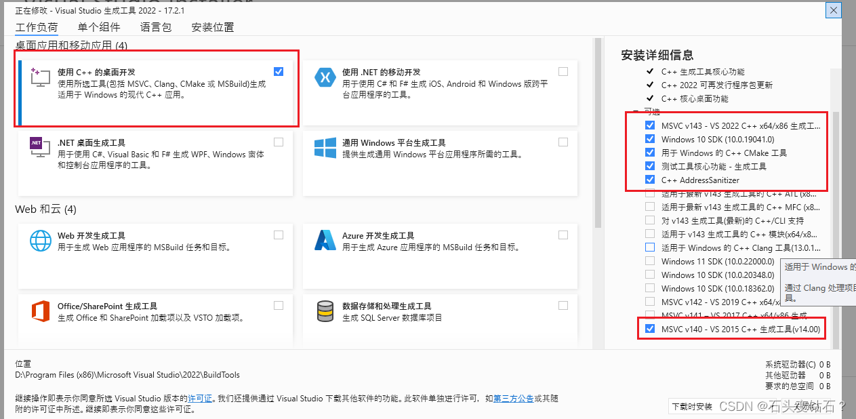Check MSVC v142 - VS 2019 C++ build tools
Image resolution: width=856 pixels, height=419 pixels.
[x=650, y=302]
